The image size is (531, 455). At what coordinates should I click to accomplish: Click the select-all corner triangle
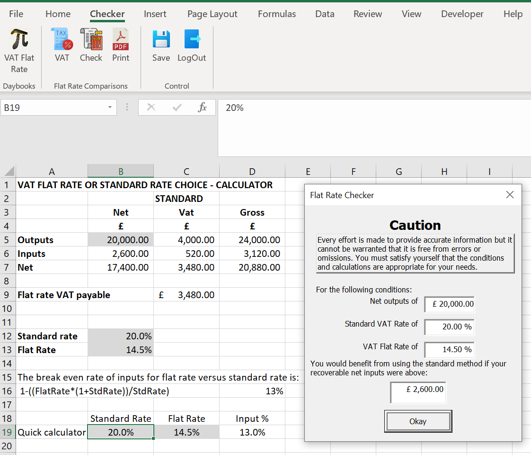[9, 171]
